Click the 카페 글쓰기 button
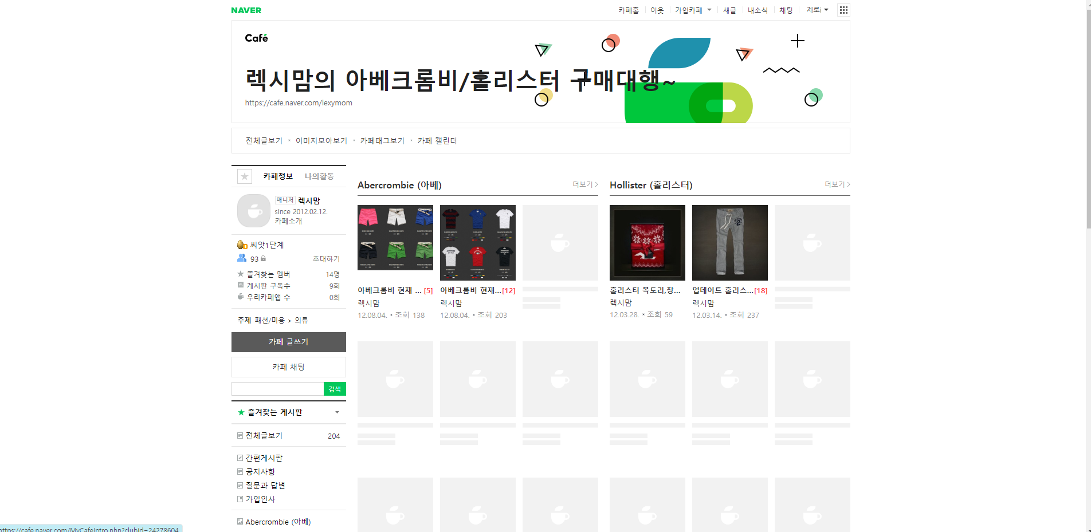1091x532 pixels. pos(289,342)
